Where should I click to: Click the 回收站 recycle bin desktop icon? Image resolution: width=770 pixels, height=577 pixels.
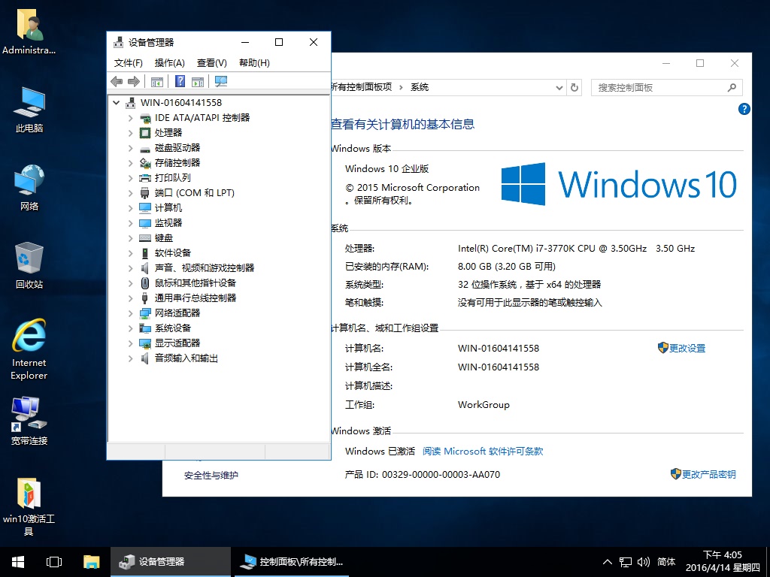29,265
